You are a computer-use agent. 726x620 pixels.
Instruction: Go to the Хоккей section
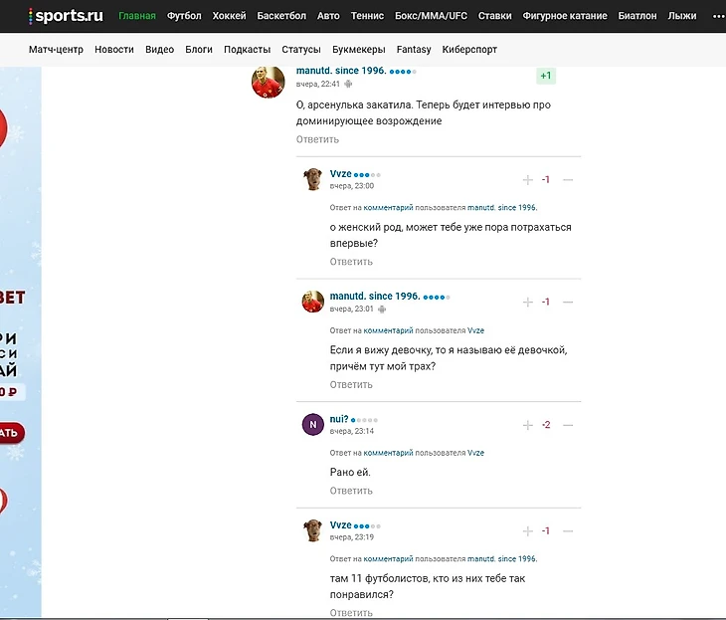(x=229, y=16)
